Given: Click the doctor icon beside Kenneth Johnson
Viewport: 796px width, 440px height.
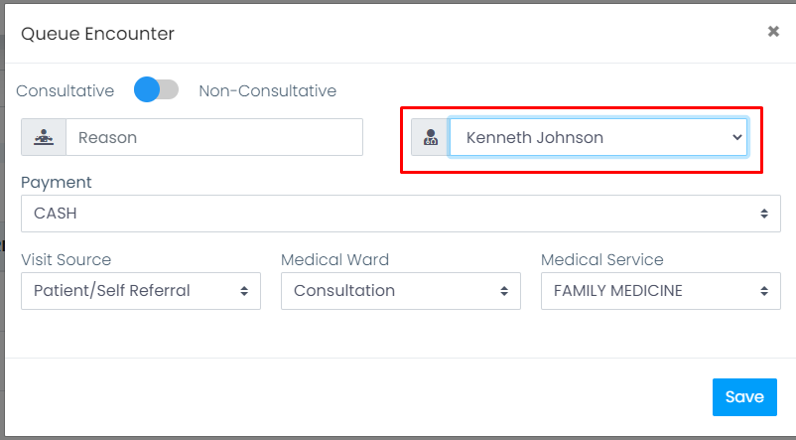Looking at the screenshot, I should [x=431, y=137].
